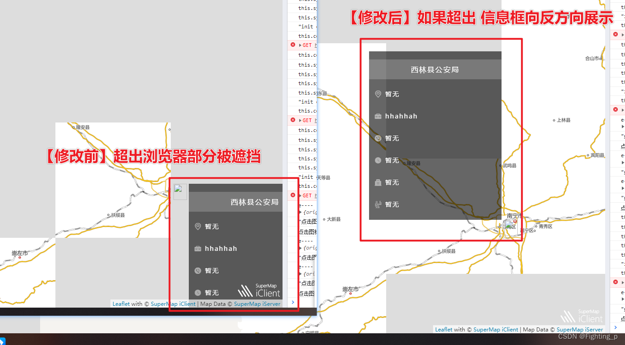Viewport: 625px width, 345px height.
Task: Click the clock icon in left popup
Action: pyautogui.click(x=197, y=293)
